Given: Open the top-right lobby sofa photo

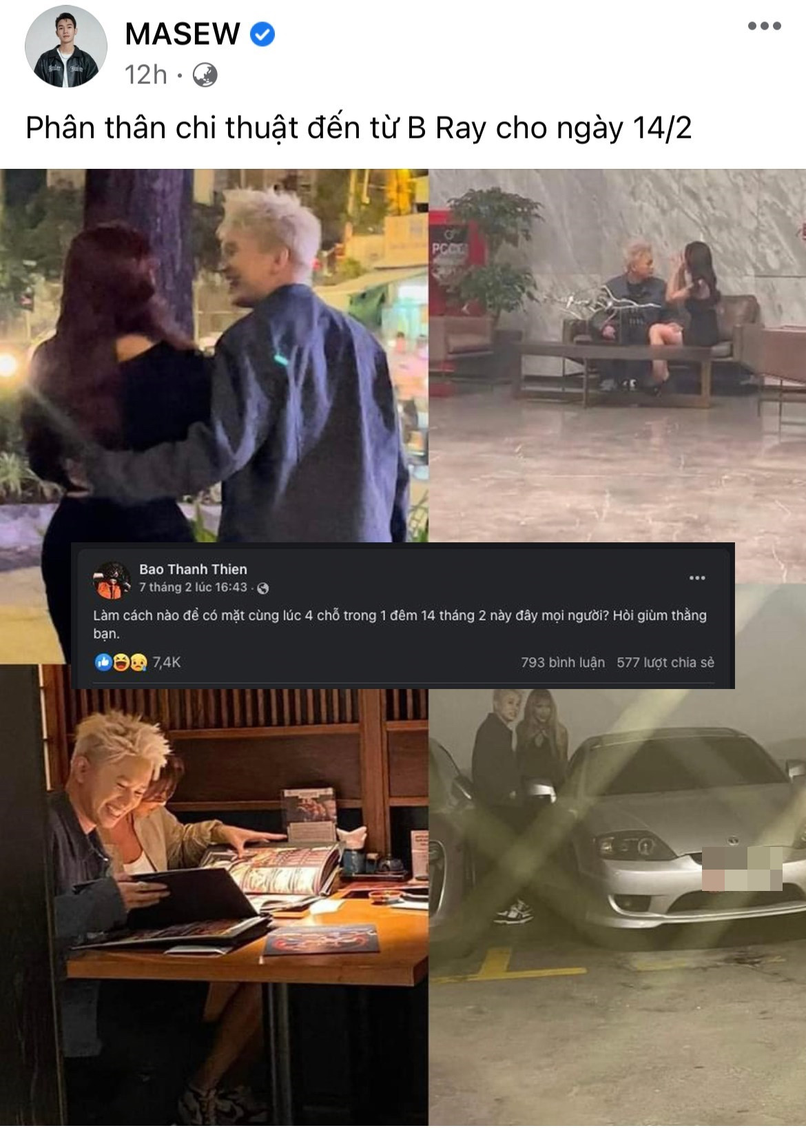Looking at the screenshot, I should click(617, 356).
